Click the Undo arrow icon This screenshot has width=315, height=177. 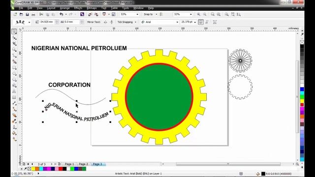point(61,14)
